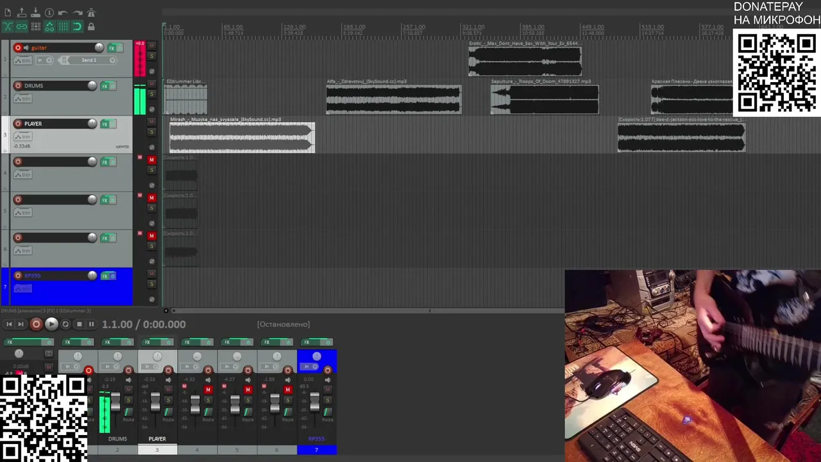Click the redo arrow icon
This screenshot has height=462, width=821.
point(77,13)
